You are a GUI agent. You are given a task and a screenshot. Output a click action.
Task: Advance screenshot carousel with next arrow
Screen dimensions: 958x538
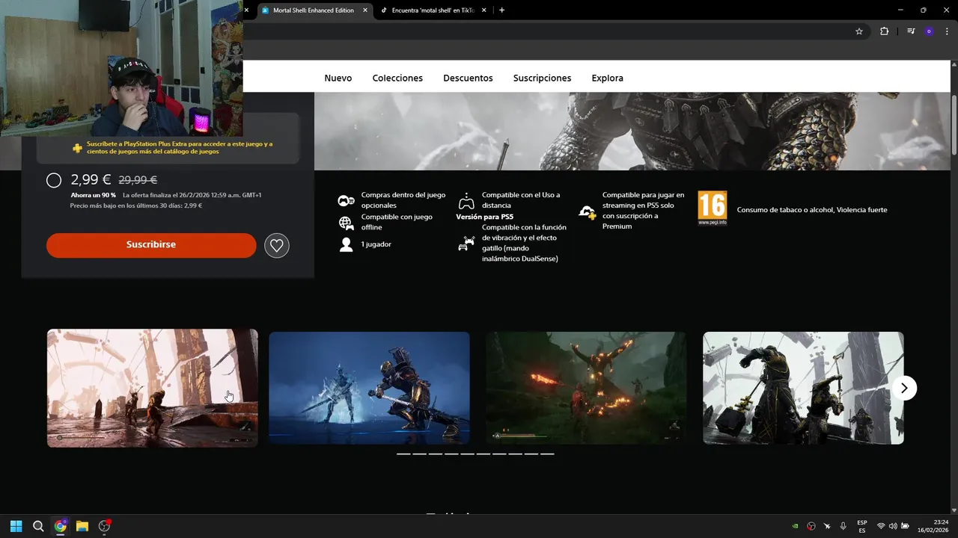click(x=904, y=388)
